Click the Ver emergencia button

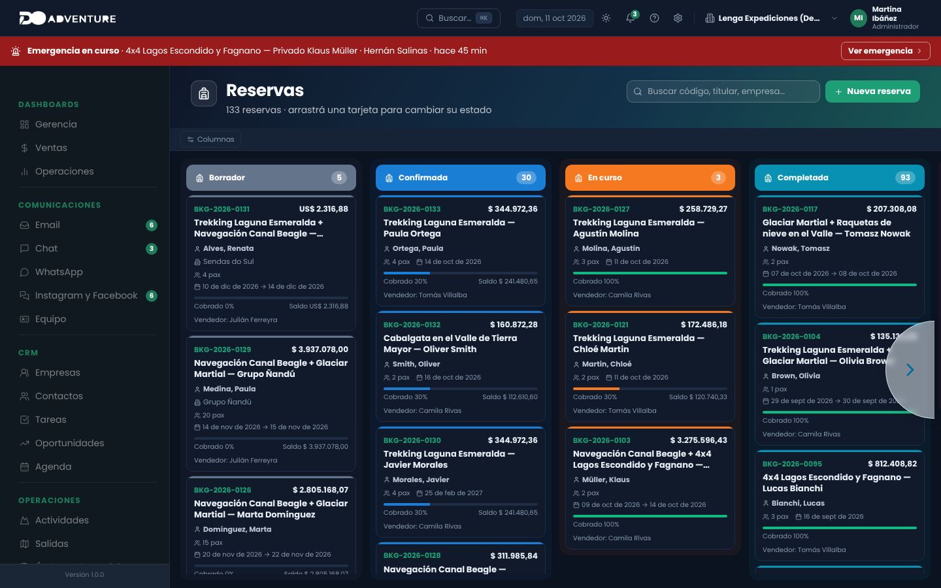(885, 51)
